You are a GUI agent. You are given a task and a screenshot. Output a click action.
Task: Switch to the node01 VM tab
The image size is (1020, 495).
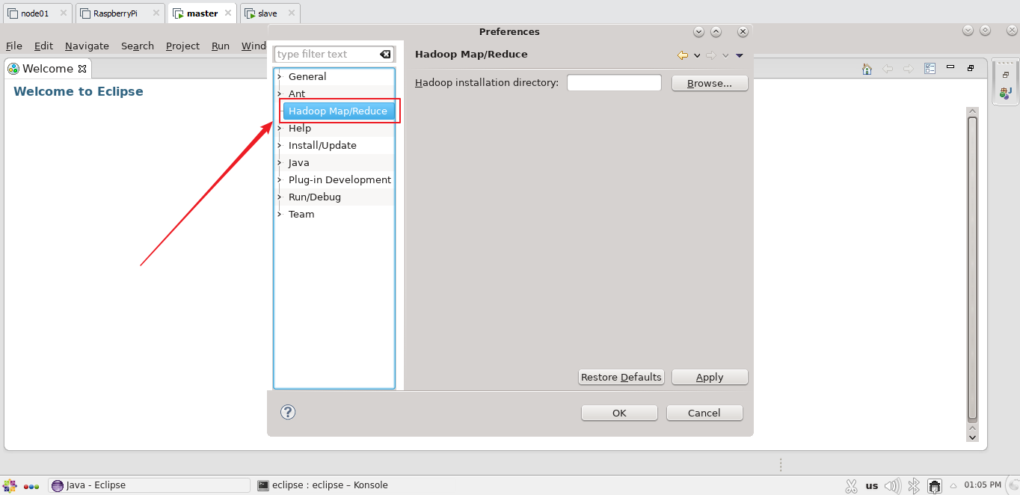pyautogui.click(x=37, y=13)
